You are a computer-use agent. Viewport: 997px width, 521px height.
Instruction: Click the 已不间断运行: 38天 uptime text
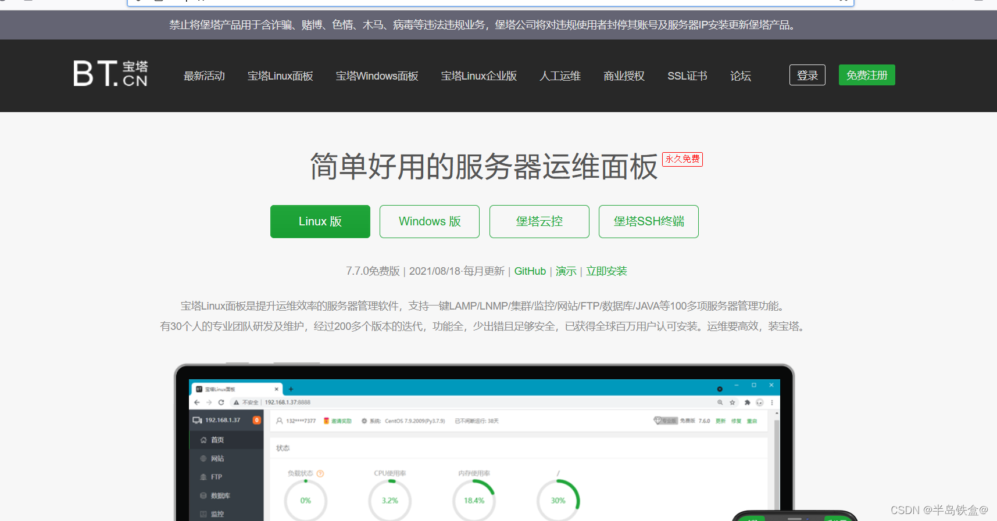pos(477,421)
